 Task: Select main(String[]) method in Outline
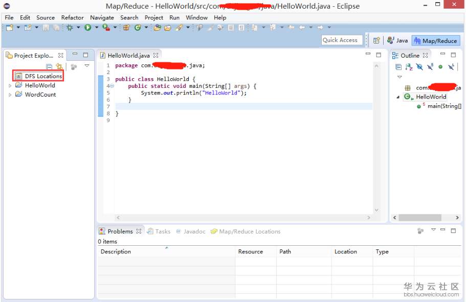[439, 106]
